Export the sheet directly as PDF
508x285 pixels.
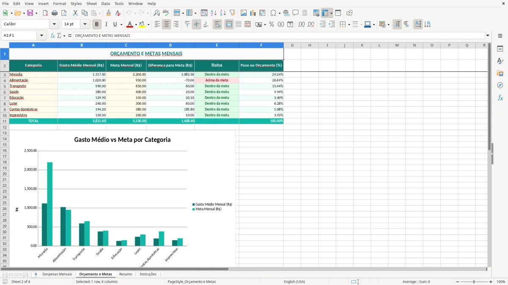[x=45, y=13]
